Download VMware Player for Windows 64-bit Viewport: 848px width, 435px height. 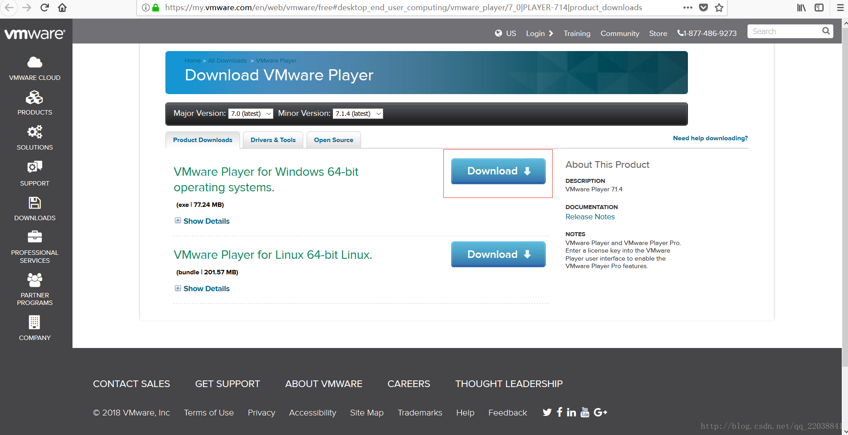click(x=498, y=171)
